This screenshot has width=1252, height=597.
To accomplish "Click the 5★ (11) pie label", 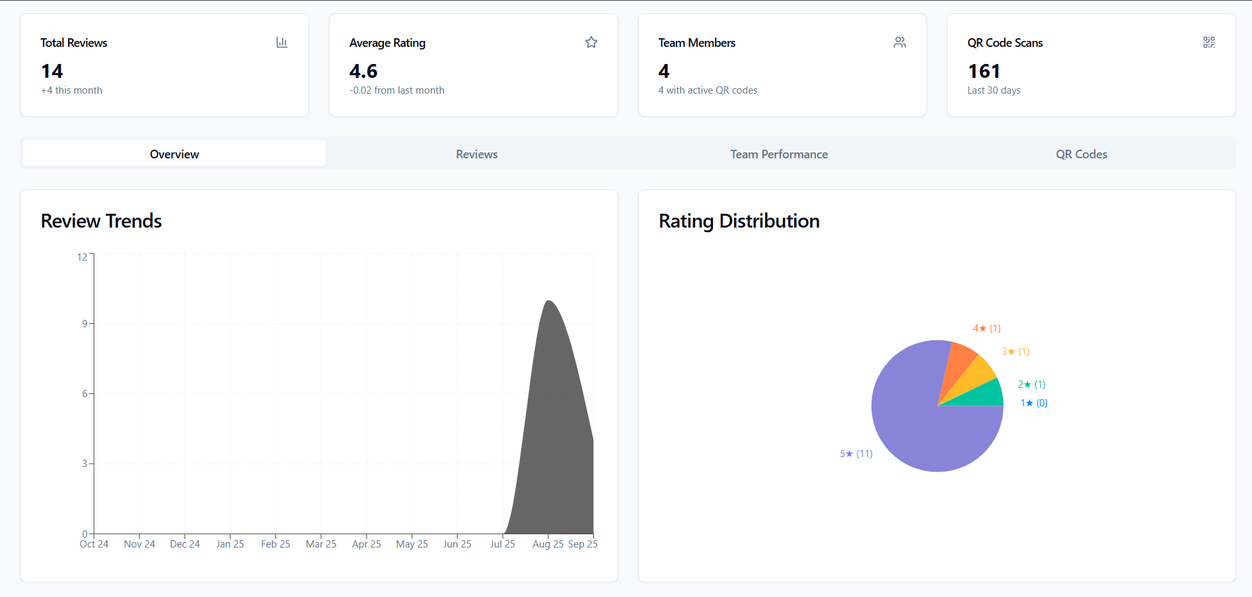I will 856,453.
